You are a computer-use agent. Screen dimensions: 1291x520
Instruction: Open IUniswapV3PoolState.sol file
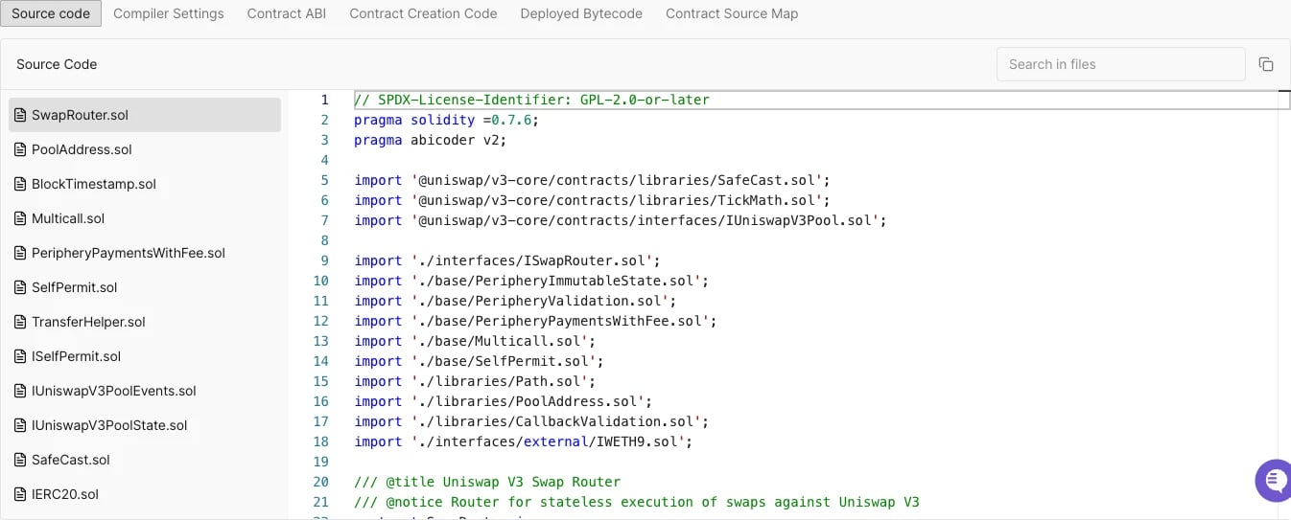[145, 425]
